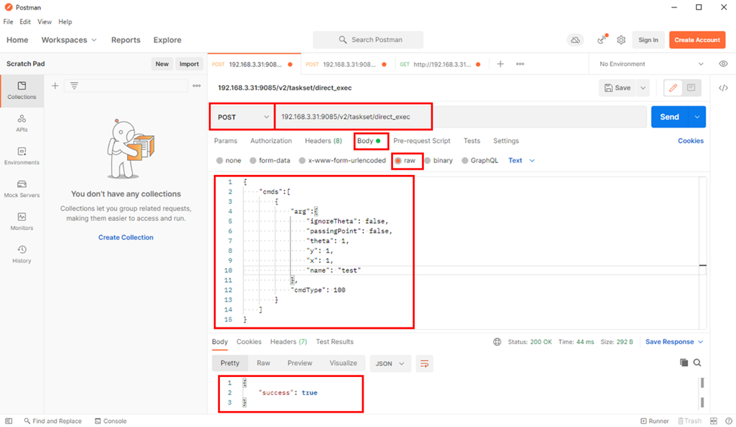Click the environment quick look eye icon
This screenshot has height=427, width=736.
click(x=723, y=64)
